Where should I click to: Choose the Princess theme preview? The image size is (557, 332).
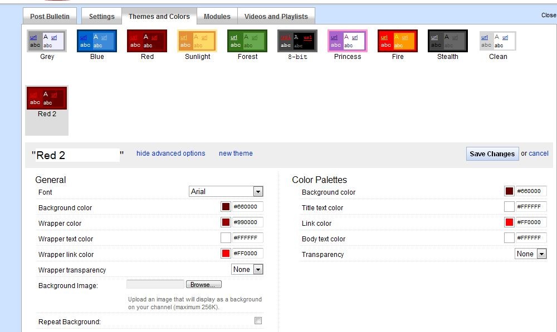point(348,41)
